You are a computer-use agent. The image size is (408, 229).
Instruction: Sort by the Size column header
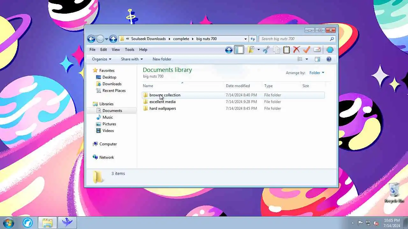(313, 86)
